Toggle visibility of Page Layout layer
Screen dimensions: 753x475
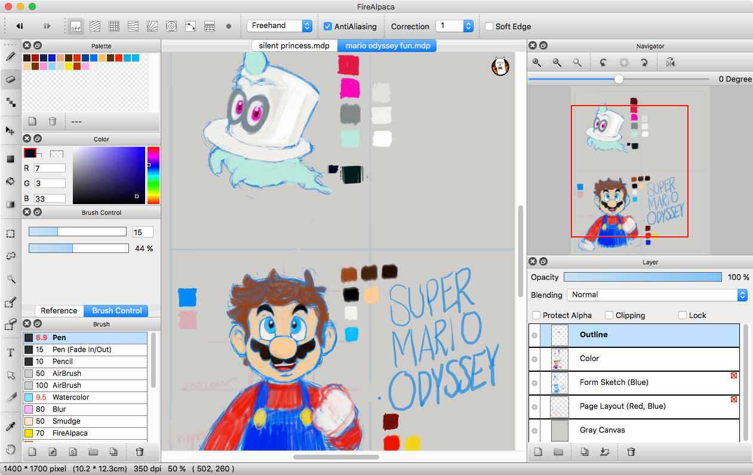click(534, 407)
